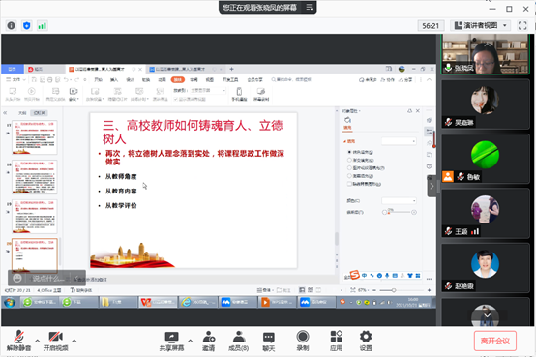Image resolution: width=536 pixels, height=357 pixels.
Task: Click the Sogou S input method icon
Action: 355,275
